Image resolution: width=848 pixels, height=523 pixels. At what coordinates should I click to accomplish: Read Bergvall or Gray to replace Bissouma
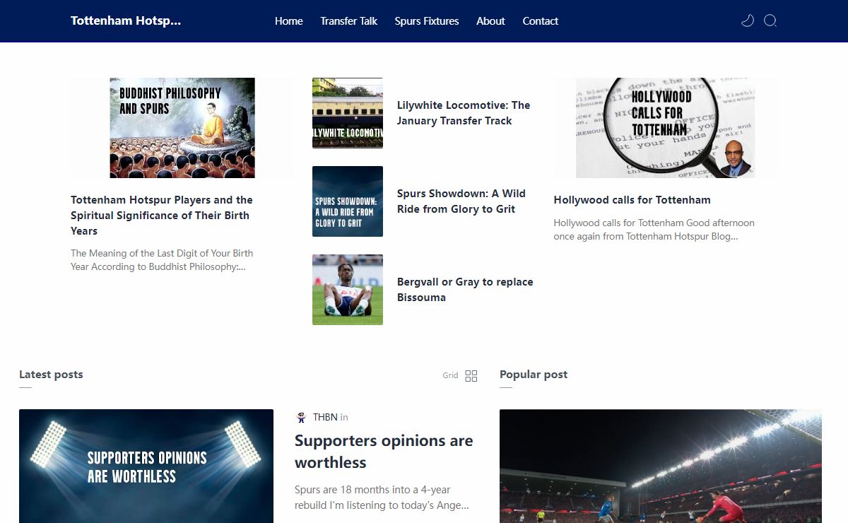(x=465, y=290)
